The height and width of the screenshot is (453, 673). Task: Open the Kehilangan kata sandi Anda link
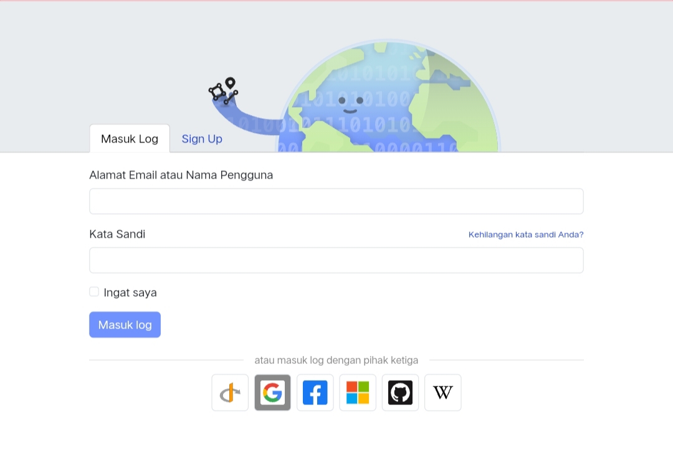coord(526,235)
